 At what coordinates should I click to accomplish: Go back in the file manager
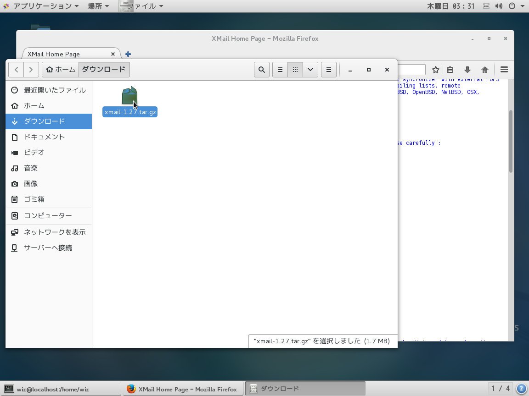(x=16, y=70)
